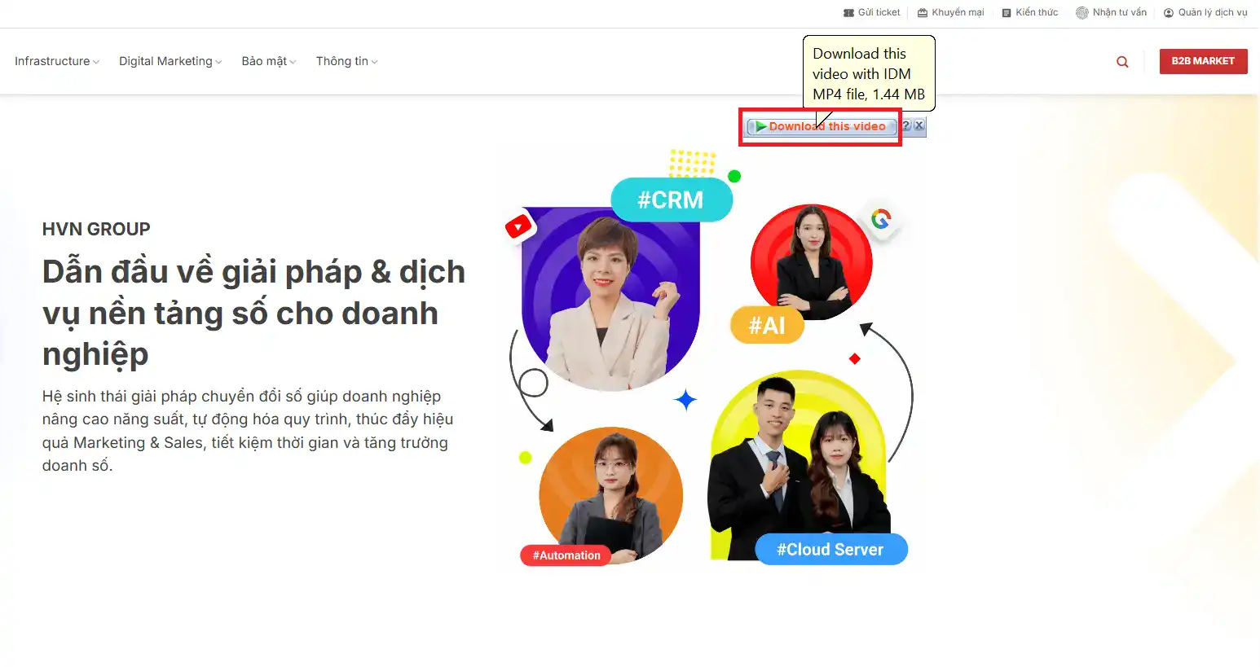Close the IDM download panel
The height and width of the screenshot is (667, 1260).
[919, 126]
